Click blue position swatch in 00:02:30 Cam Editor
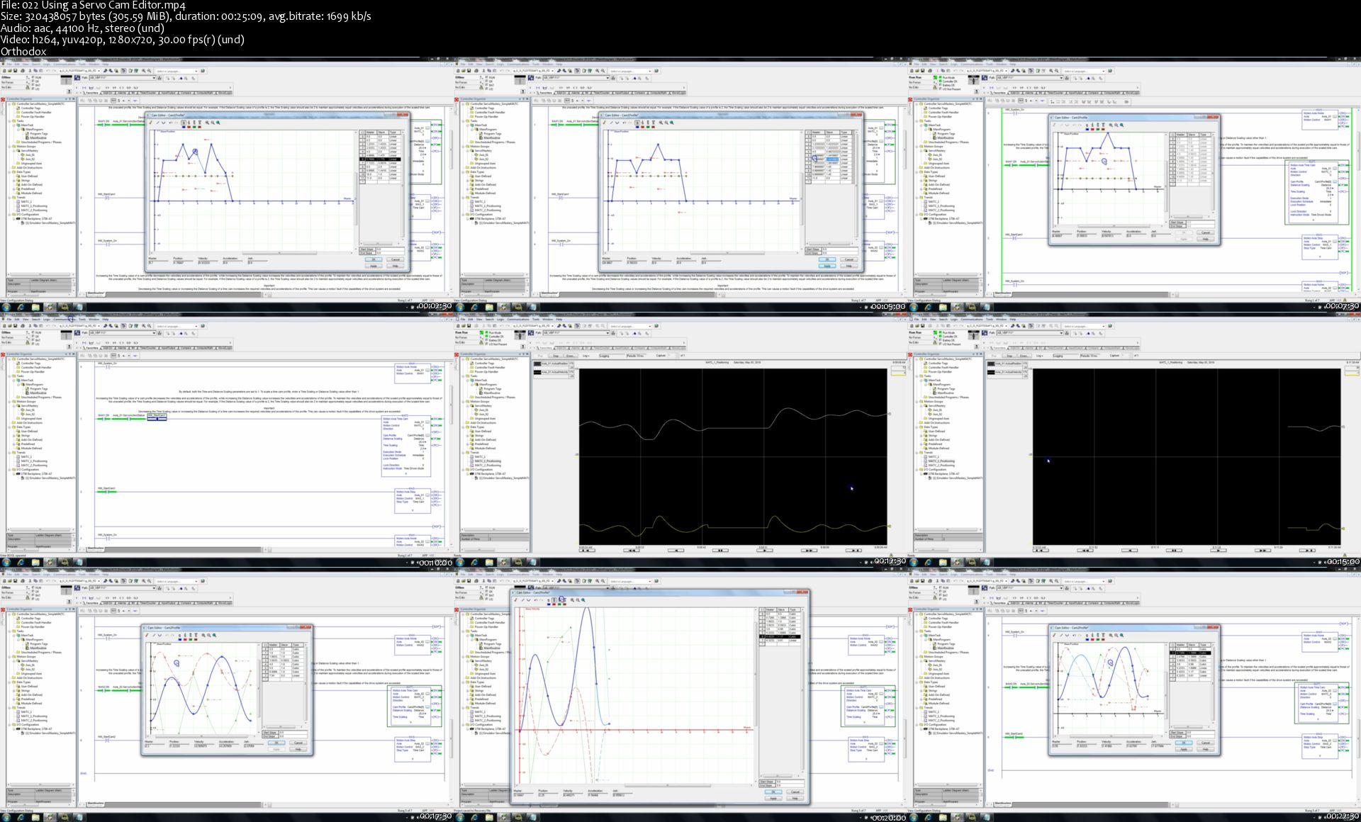Screen dimensions: 1361x822 click(x=184, y=127)
